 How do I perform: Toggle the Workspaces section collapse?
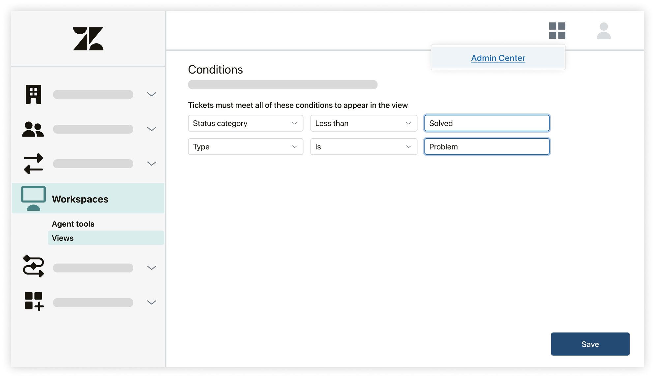(x=80, y=199)
